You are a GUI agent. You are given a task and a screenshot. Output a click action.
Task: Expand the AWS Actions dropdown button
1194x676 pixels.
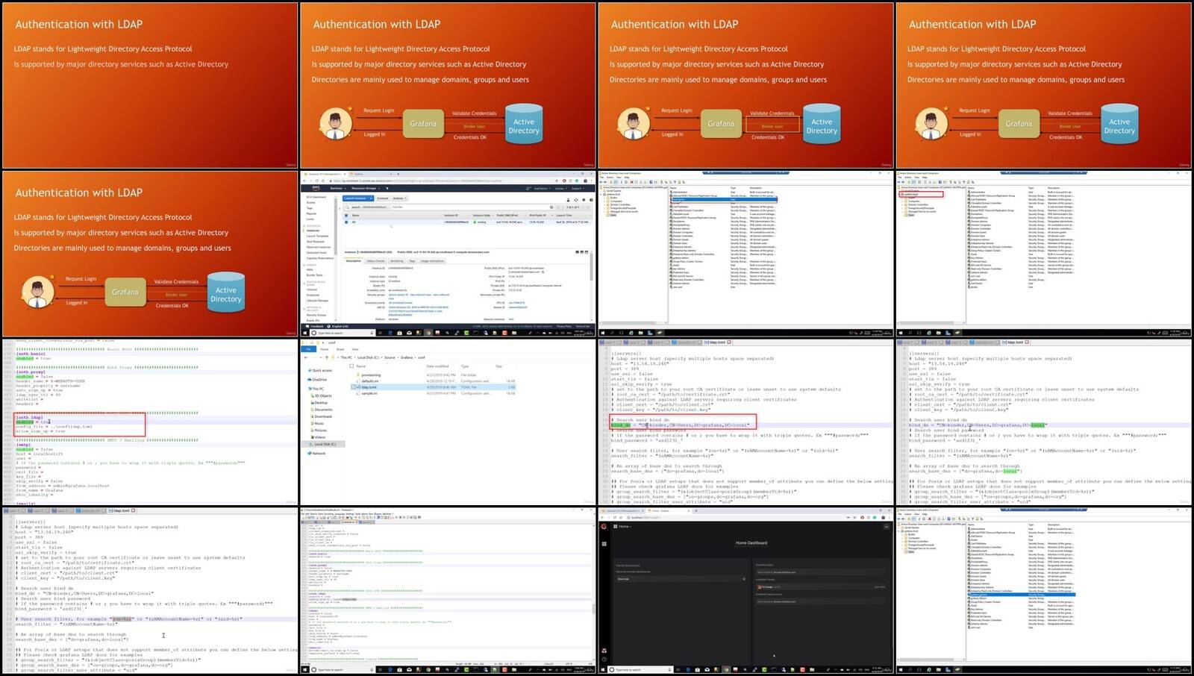click(400, 198)
